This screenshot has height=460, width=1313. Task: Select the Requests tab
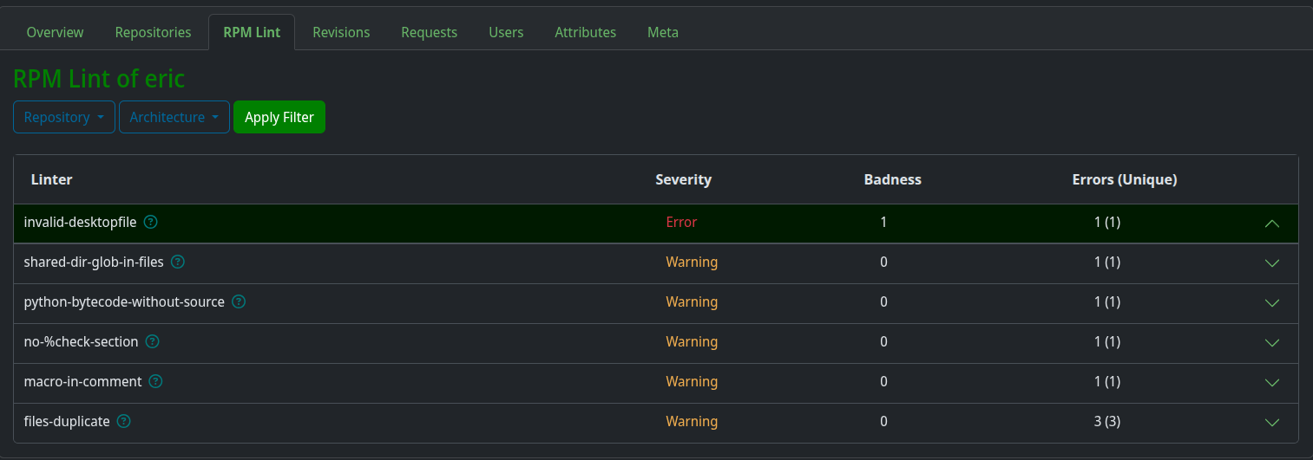click(x=429, y=32)
